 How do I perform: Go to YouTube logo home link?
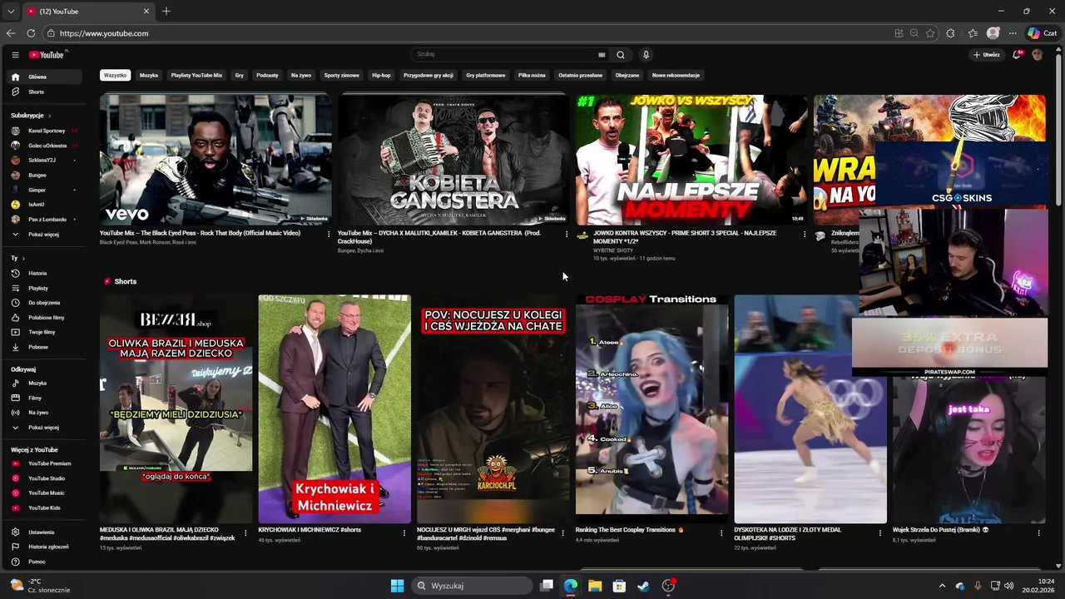point(47,55)
